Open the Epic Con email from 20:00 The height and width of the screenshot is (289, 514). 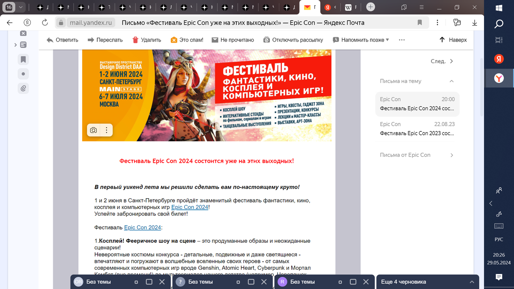pos(417,104)
